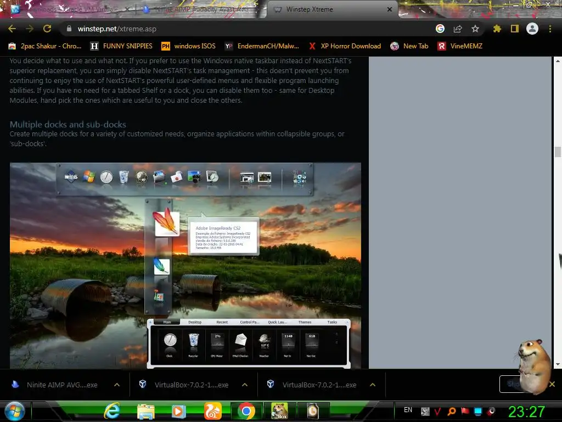Click the scrollbar up arrow

[x=558, y=60]
